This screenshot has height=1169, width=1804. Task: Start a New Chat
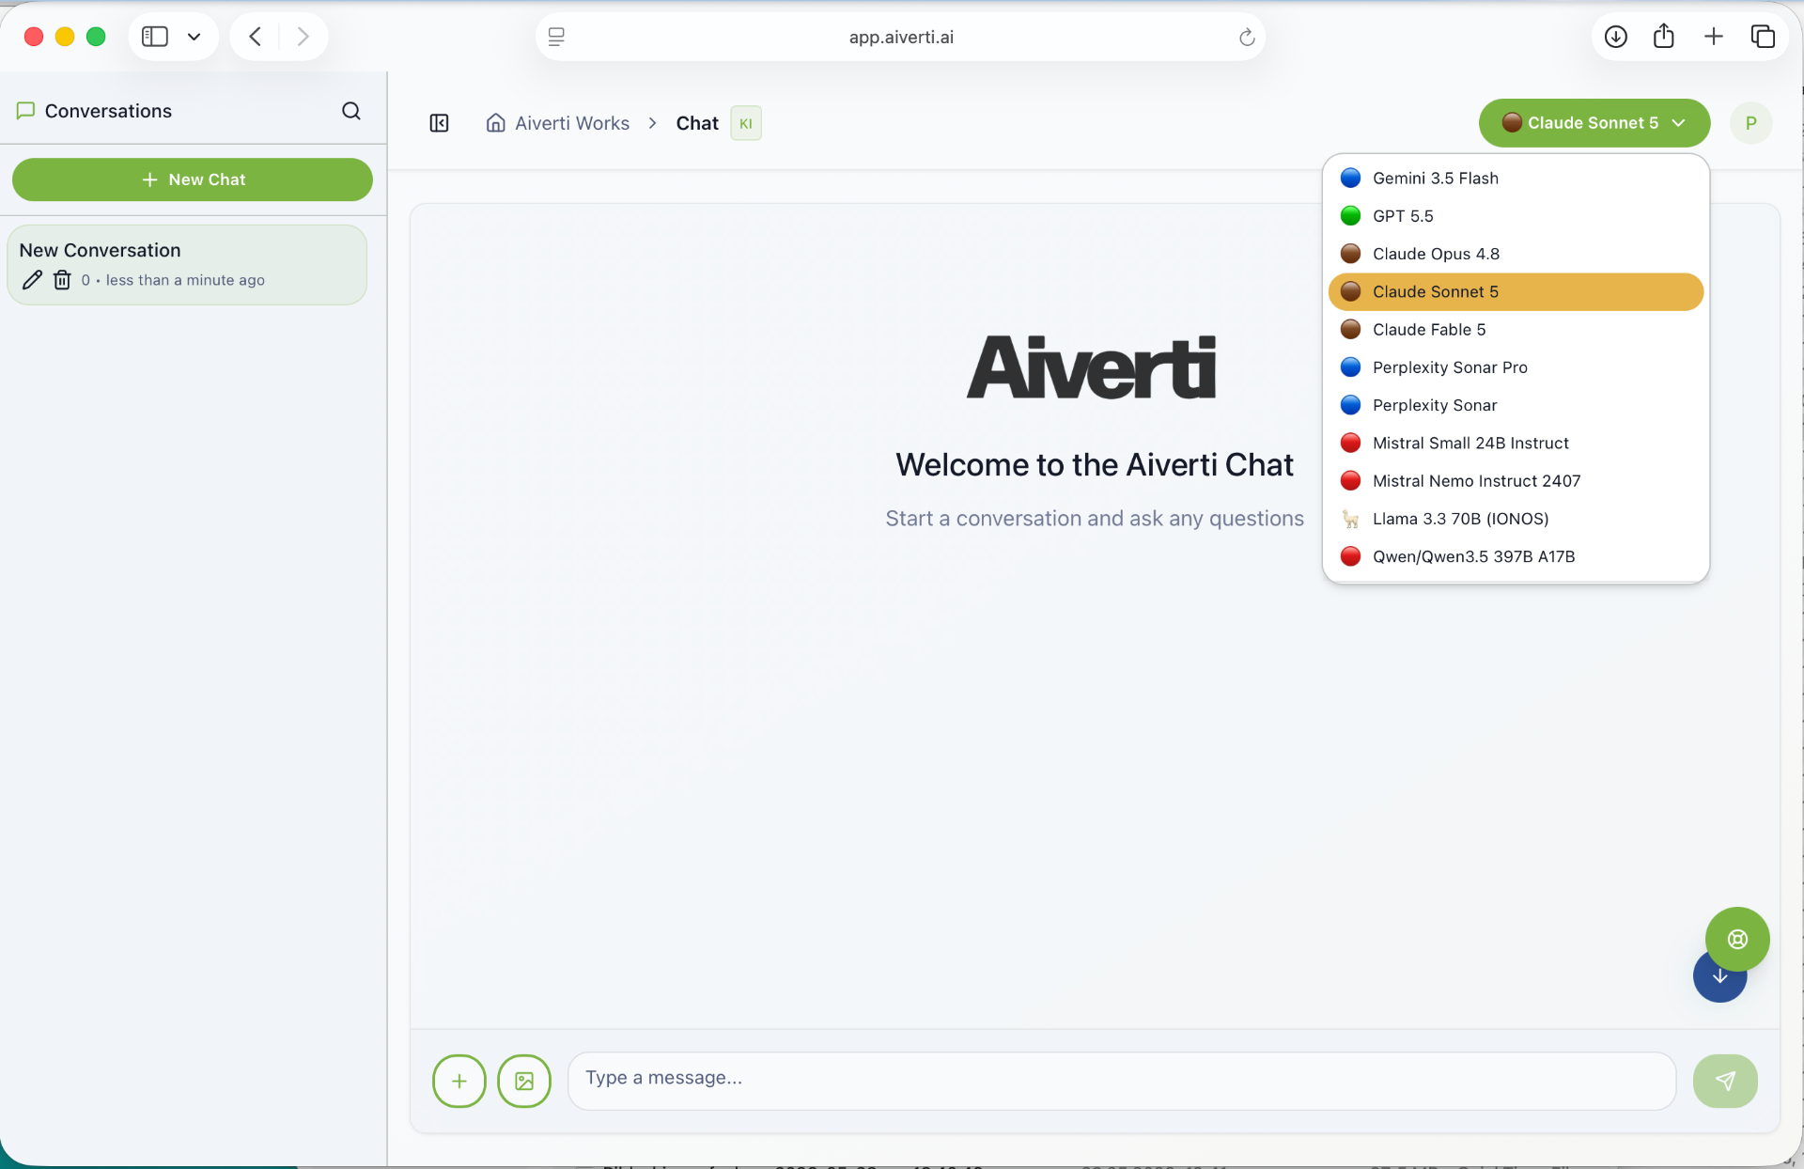click(193, 179)
